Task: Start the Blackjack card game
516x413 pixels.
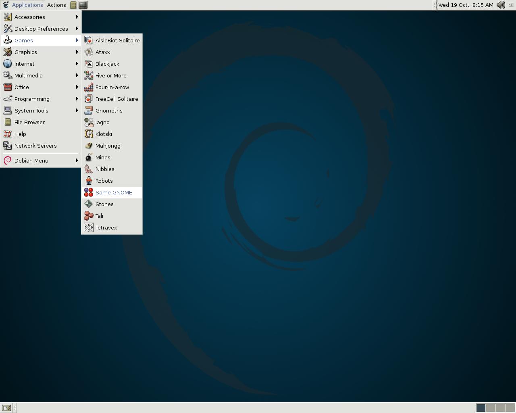Action: click(x=112, y=64)
